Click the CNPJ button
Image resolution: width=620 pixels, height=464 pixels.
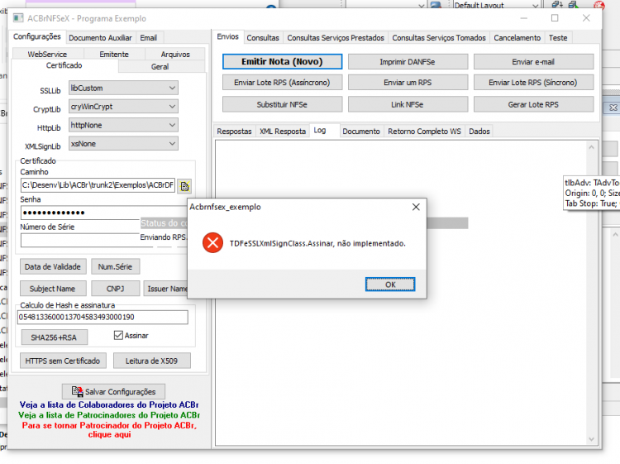tap(115, 289)
